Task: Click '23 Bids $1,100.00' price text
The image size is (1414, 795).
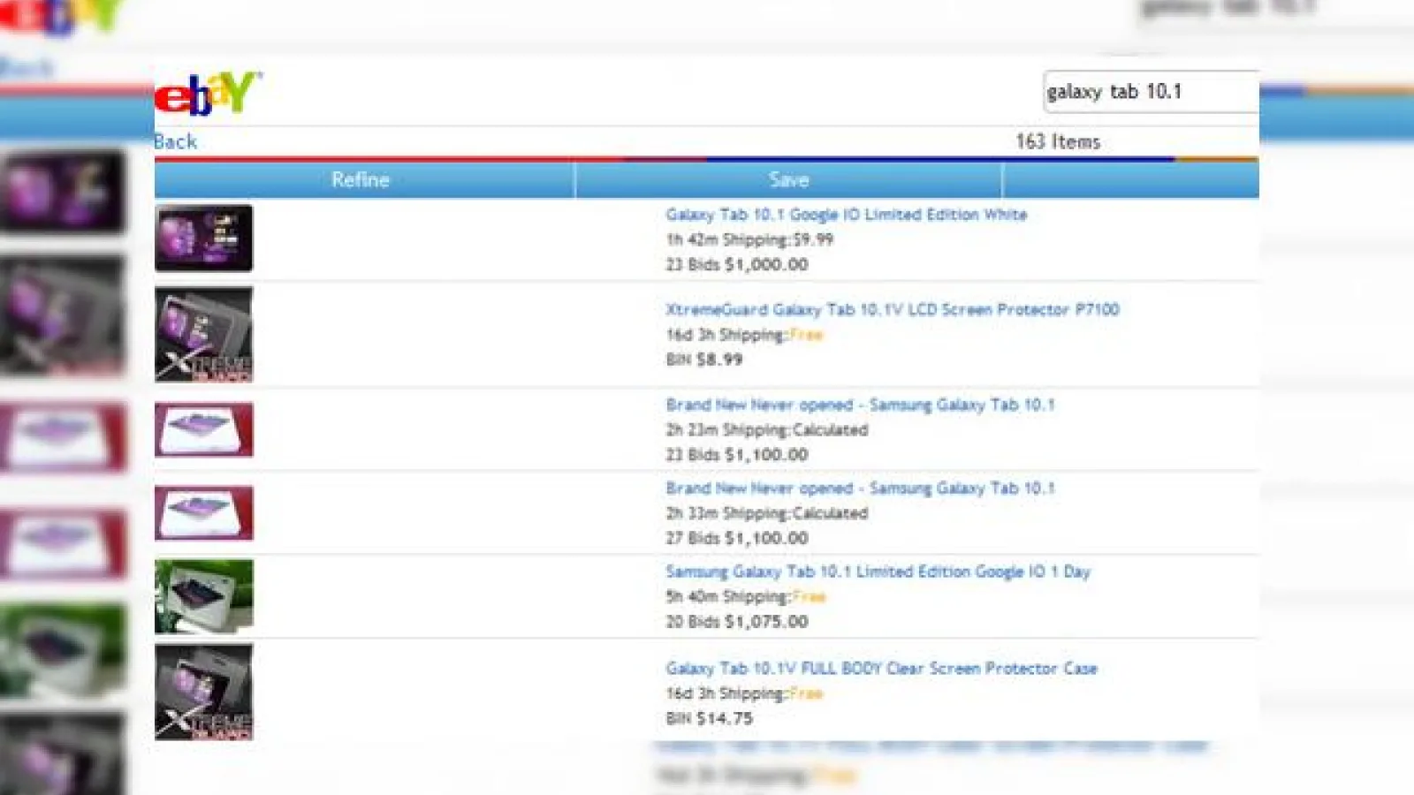Action: coord(736,455)
